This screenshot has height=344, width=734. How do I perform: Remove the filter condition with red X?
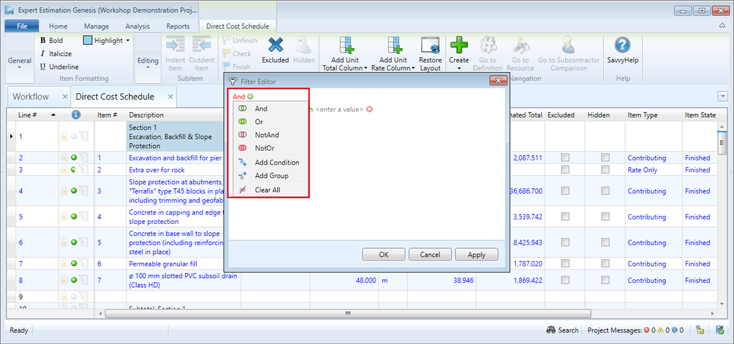point(369,109)
